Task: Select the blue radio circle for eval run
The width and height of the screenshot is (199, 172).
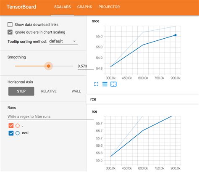Action: (18, 133)
